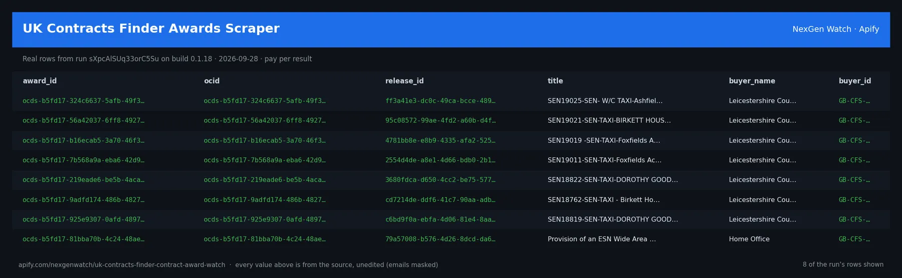902x278 pixels.
Task: Click the ocid column header
Action: 211,81
